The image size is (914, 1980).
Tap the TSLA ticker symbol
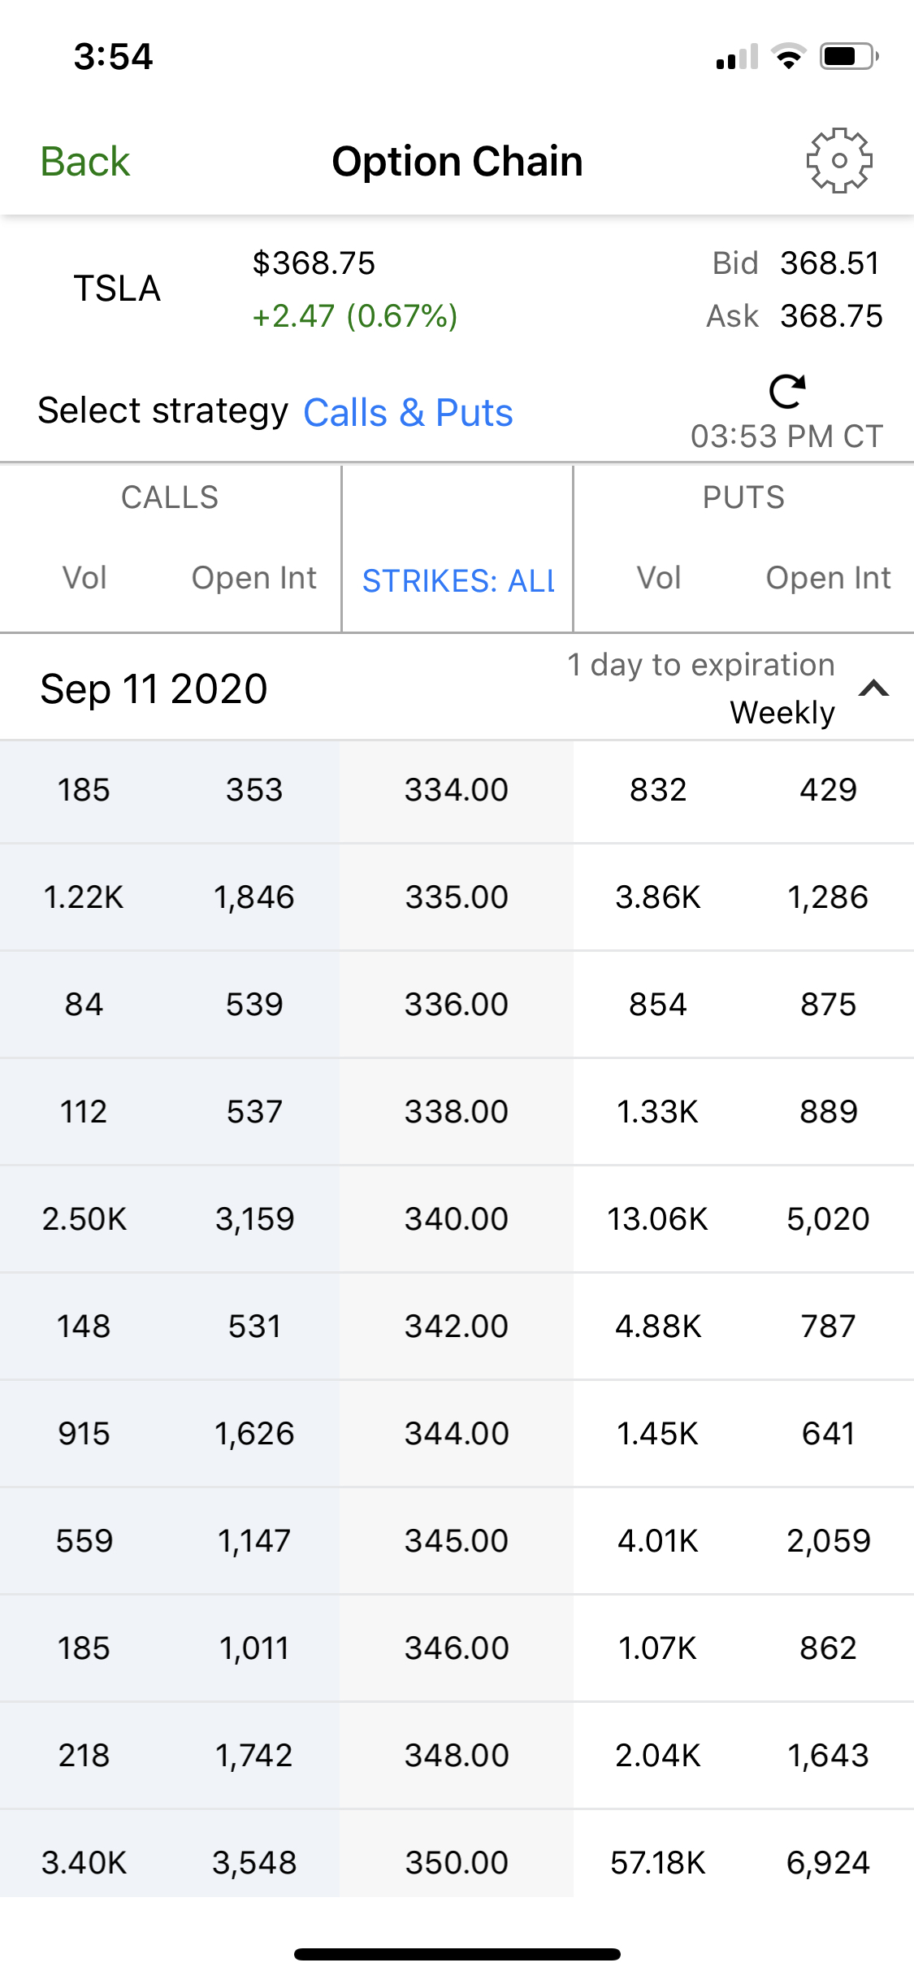[117, 289]
